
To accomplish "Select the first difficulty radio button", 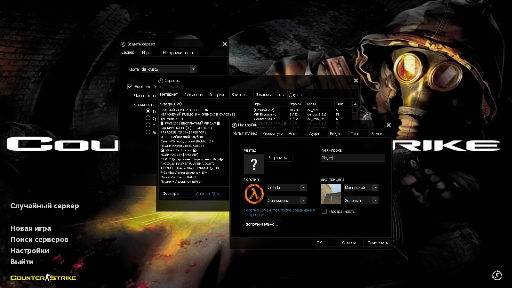I will click(148, 111).
